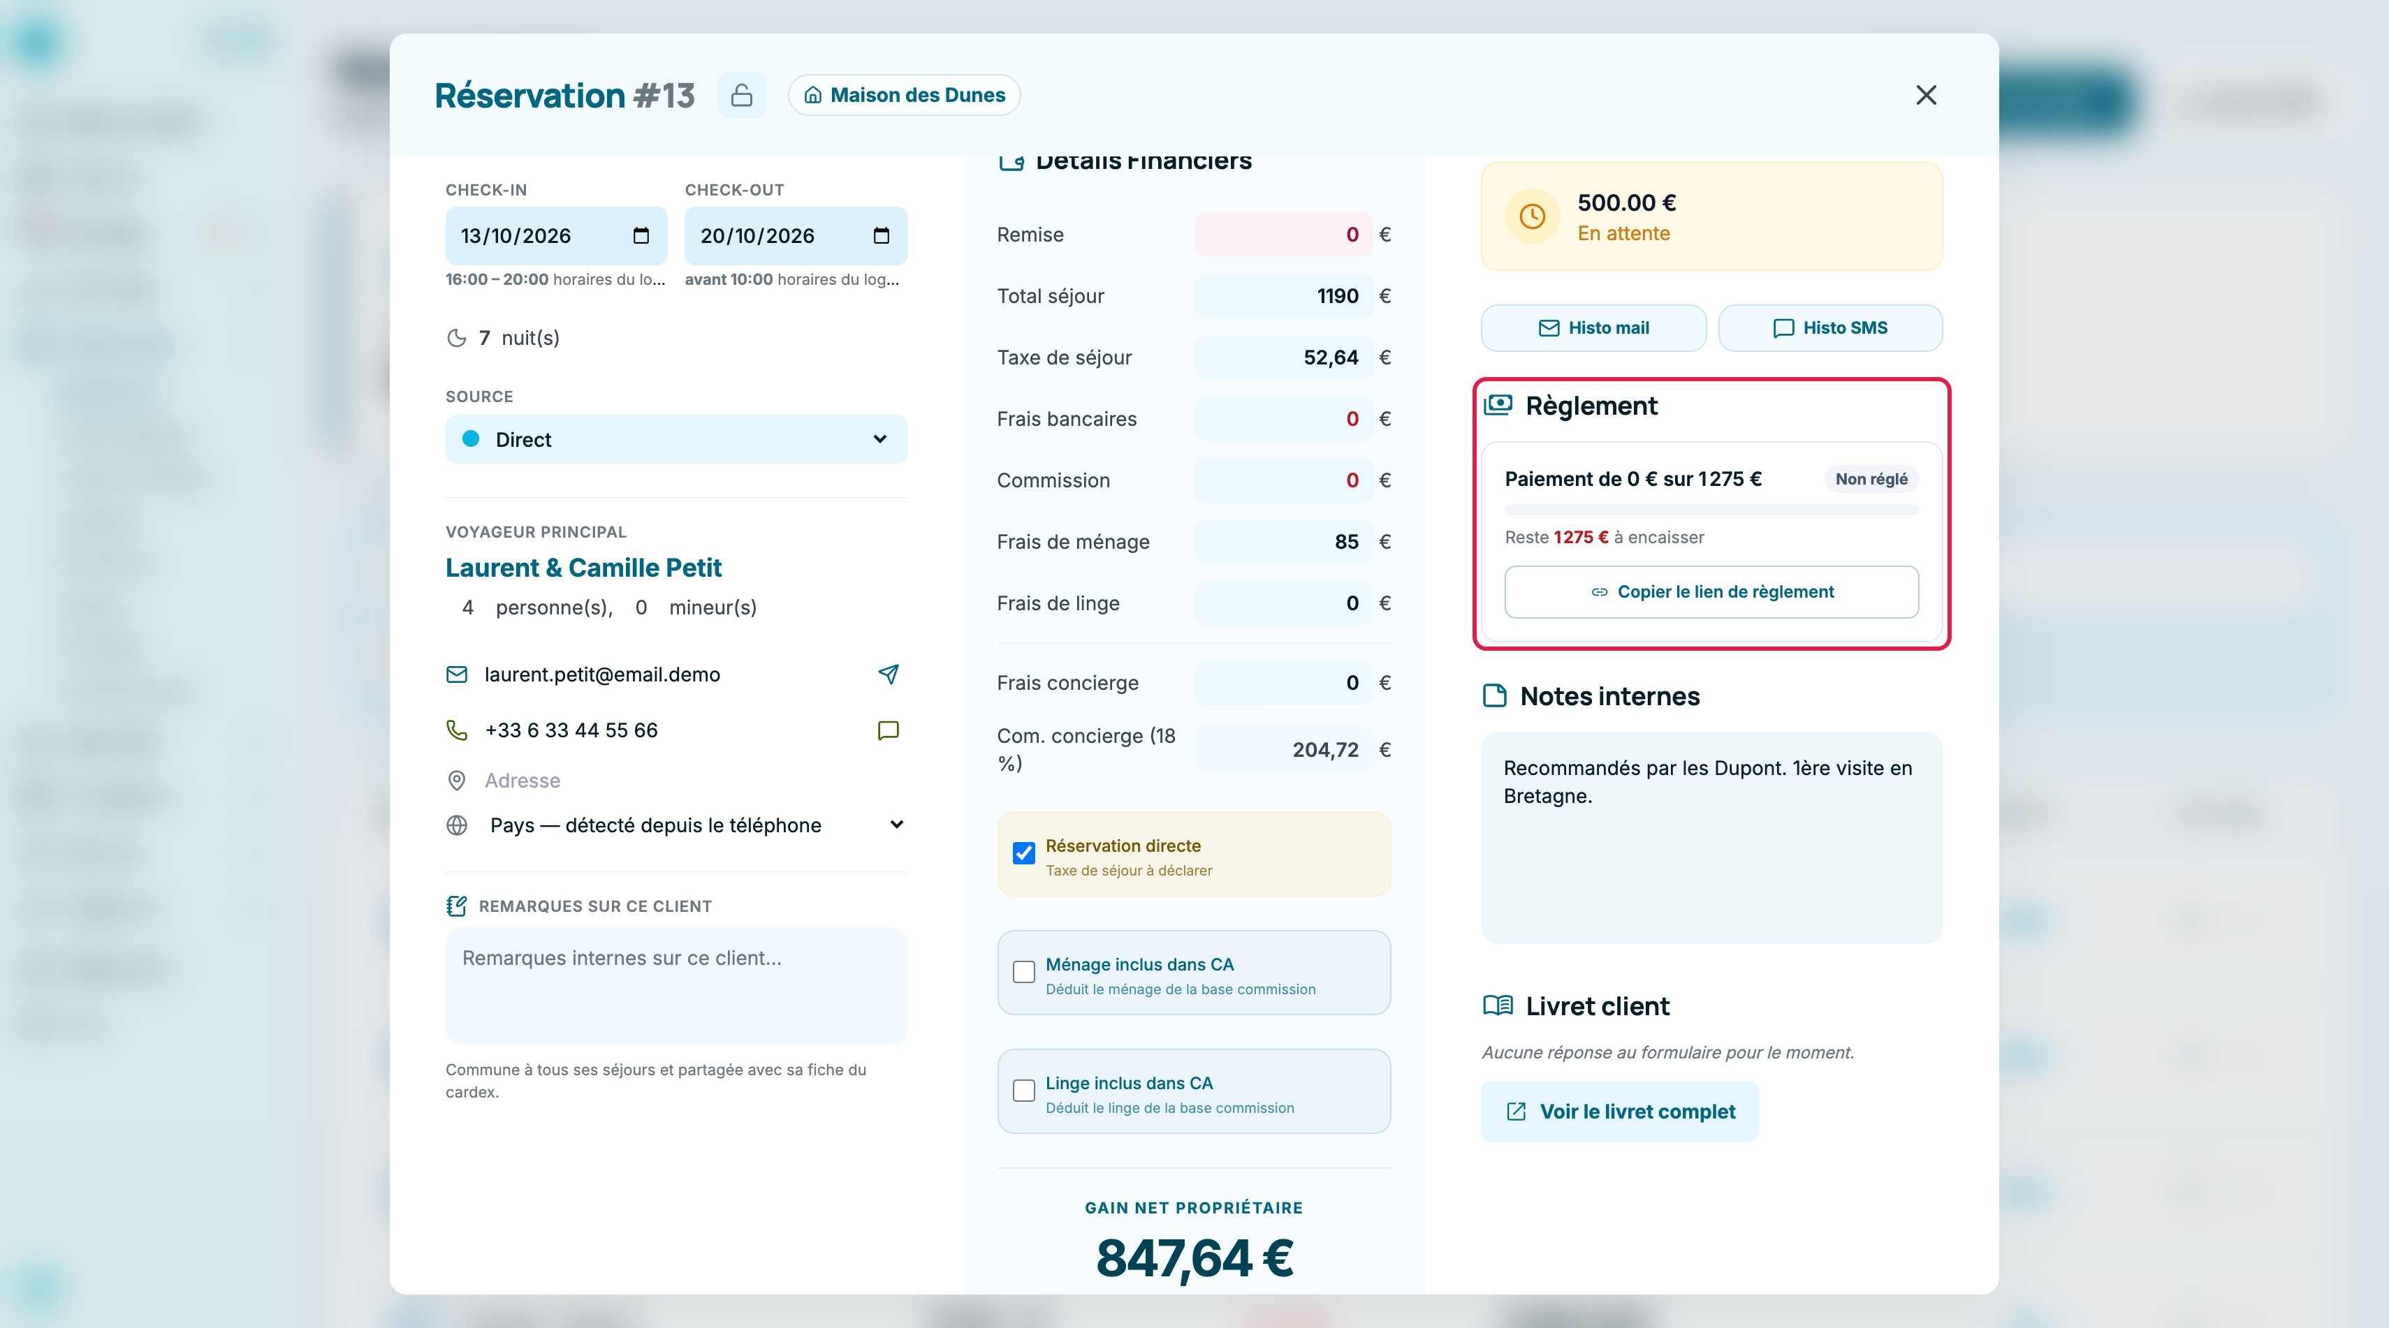
Task: Click the payment progress bar
Action: tap(1711, 510)
